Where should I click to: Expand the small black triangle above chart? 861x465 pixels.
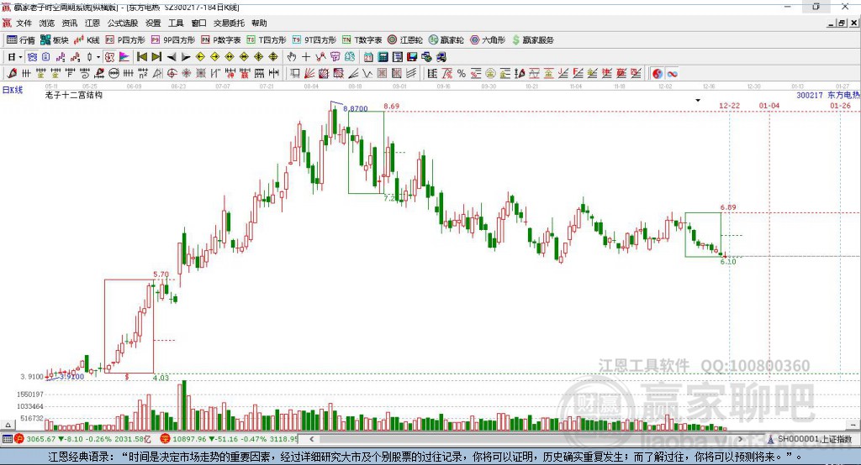pyautogui.click(x=697, y=100)
